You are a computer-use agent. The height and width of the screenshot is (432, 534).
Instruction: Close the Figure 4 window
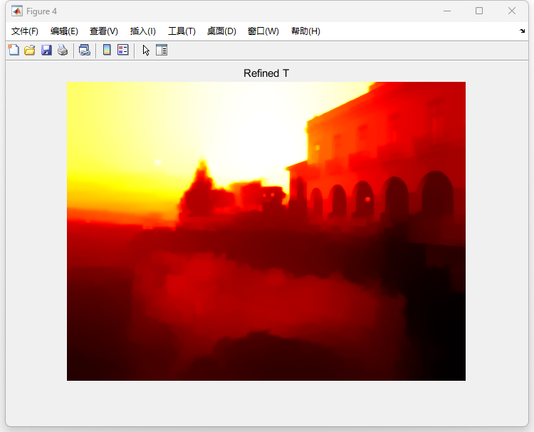(x=511, y=11)
